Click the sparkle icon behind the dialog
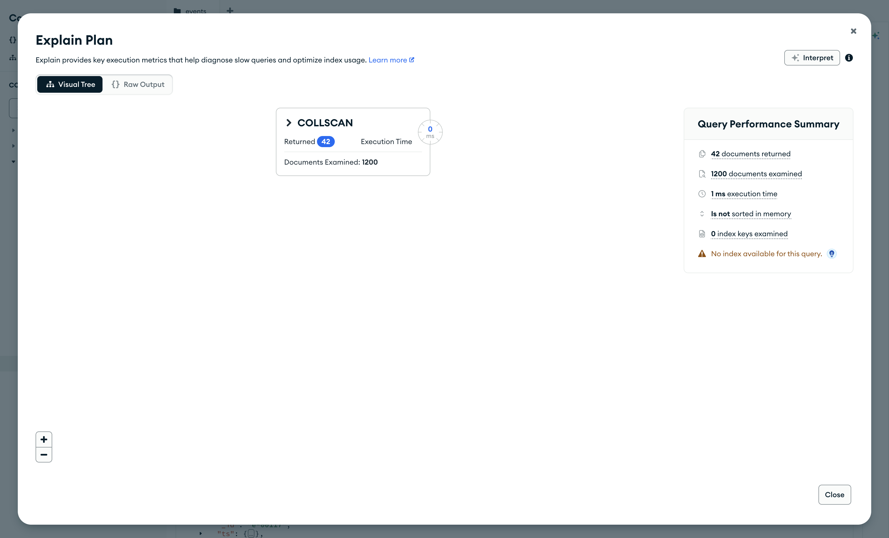889x538 pixels. pos(876,36)
